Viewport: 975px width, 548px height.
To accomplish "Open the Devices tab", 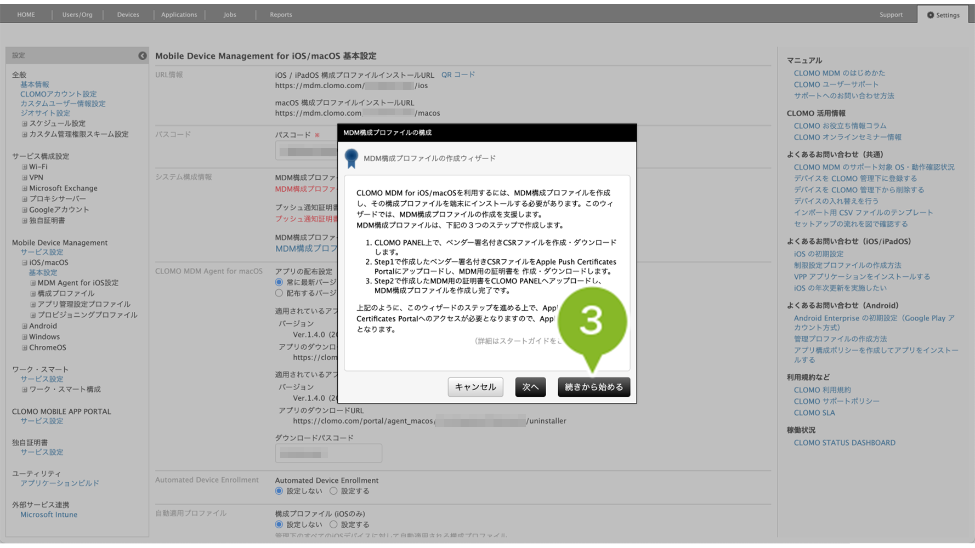I will (128, 15).
